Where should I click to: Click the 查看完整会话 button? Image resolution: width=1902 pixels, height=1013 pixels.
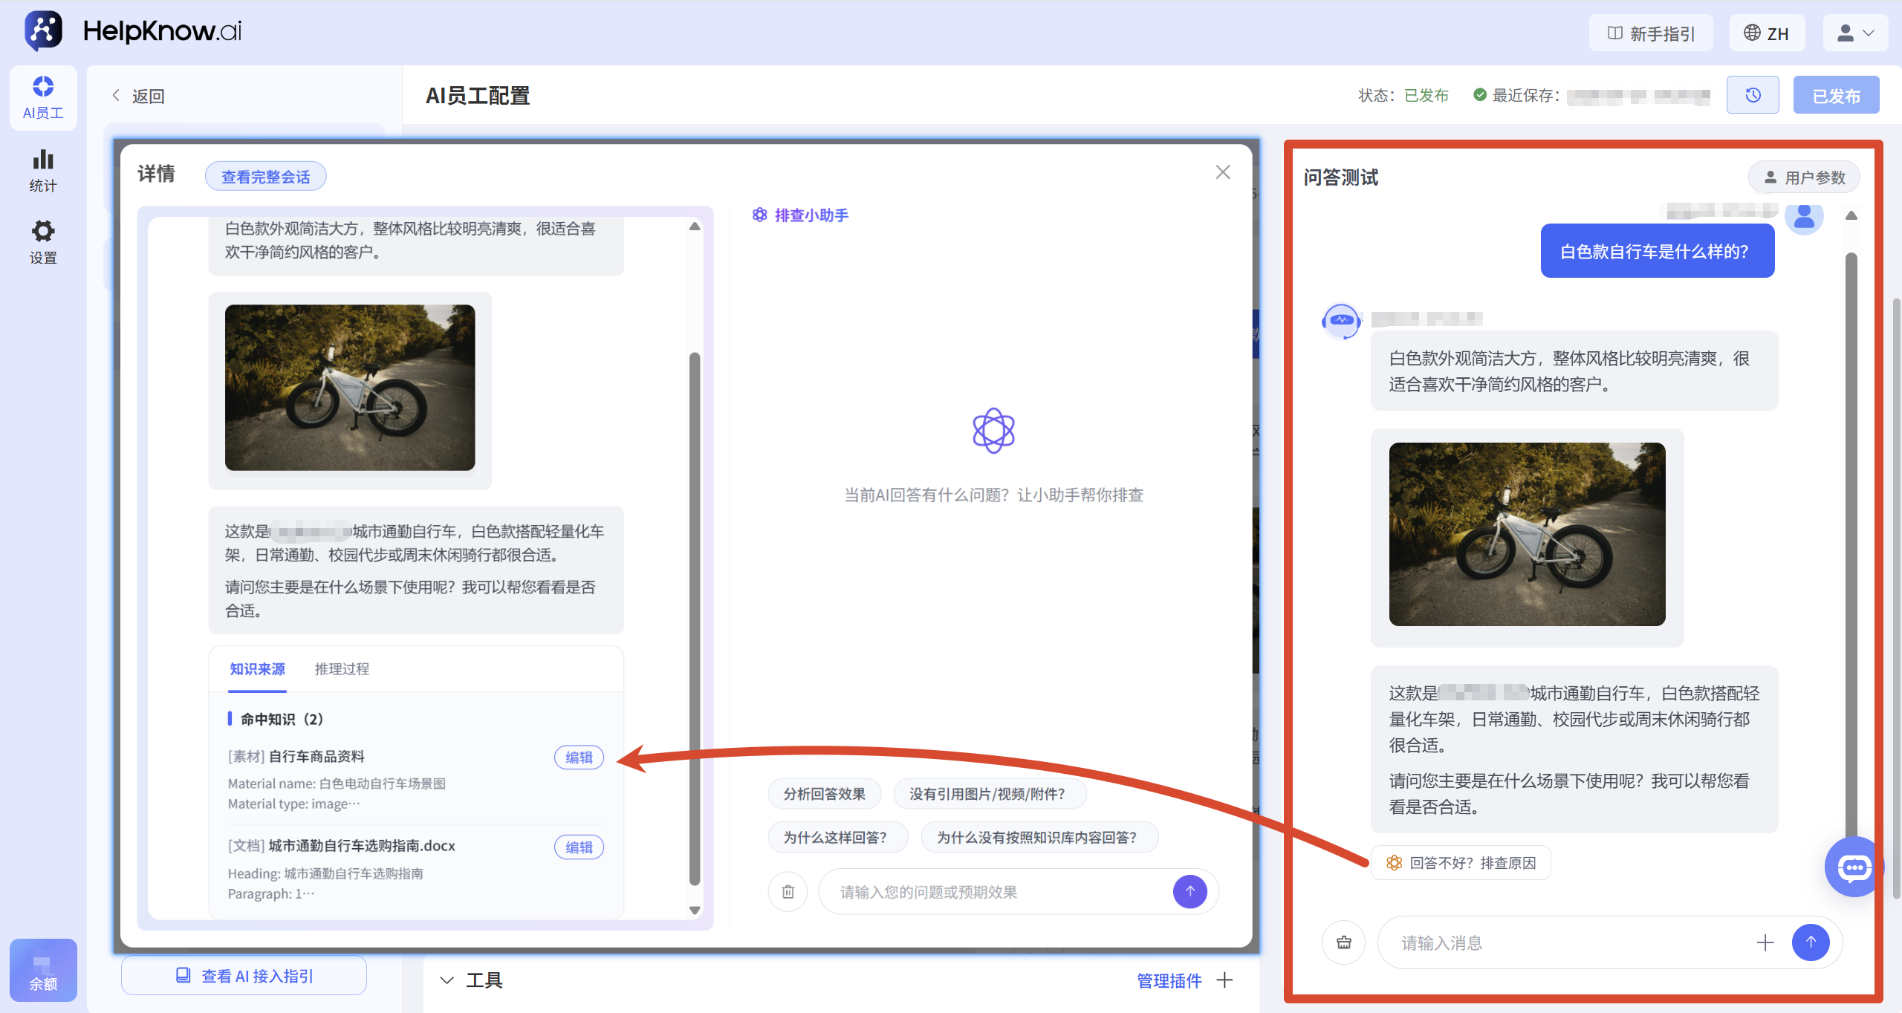click(x=266, y=177)
